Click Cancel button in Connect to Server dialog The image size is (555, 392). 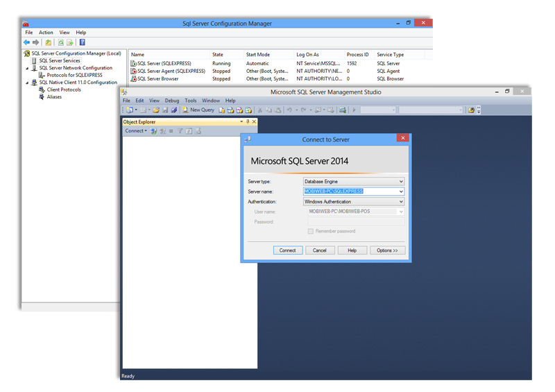(320, 250)
